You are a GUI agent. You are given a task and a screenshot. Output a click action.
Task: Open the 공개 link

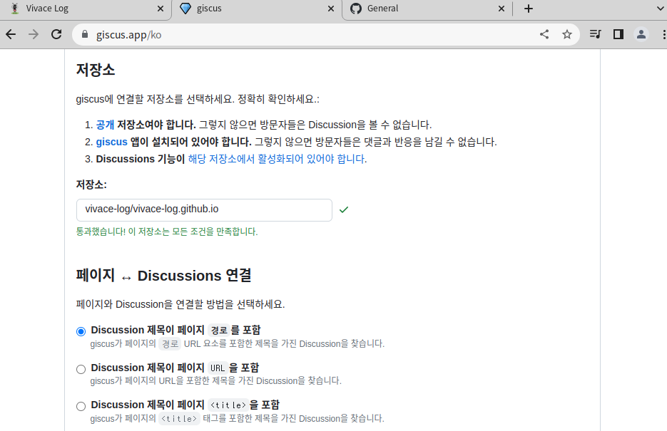tap(105, 125)
